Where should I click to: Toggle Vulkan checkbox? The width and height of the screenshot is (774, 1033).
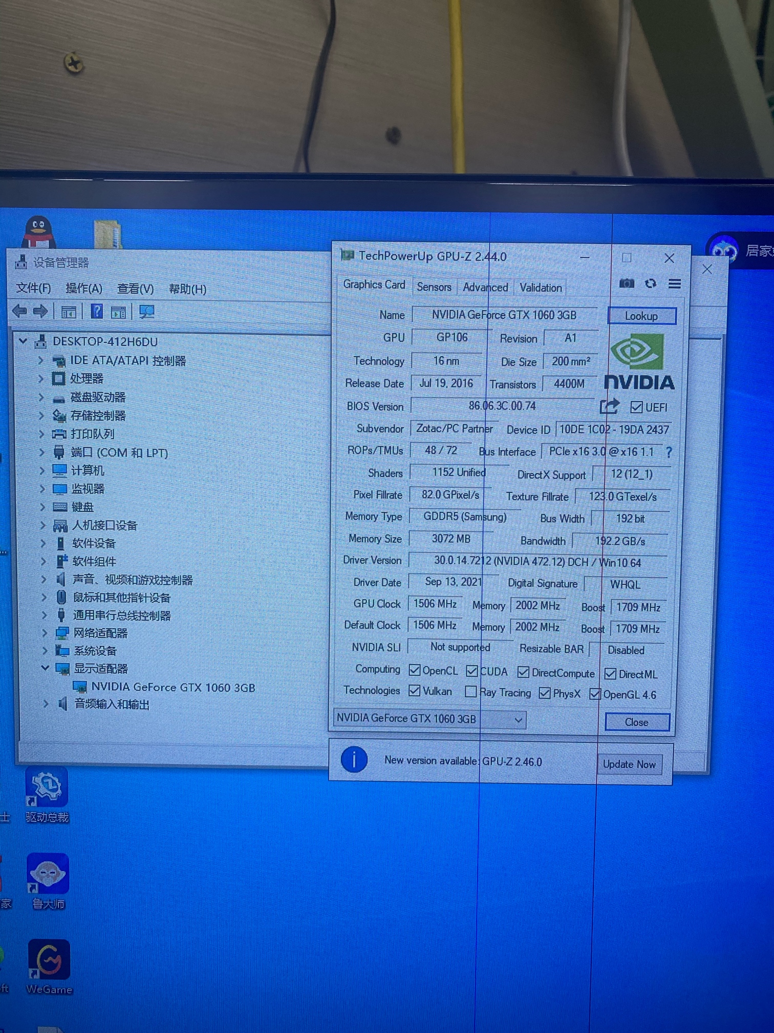(x=415, y=691)
